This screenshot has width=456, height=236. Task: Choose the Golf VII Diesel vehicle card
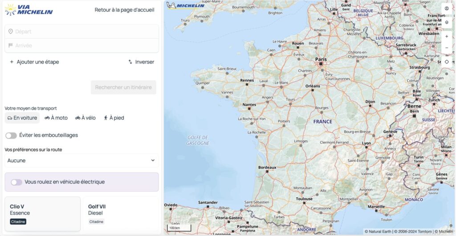pos(120,214)
